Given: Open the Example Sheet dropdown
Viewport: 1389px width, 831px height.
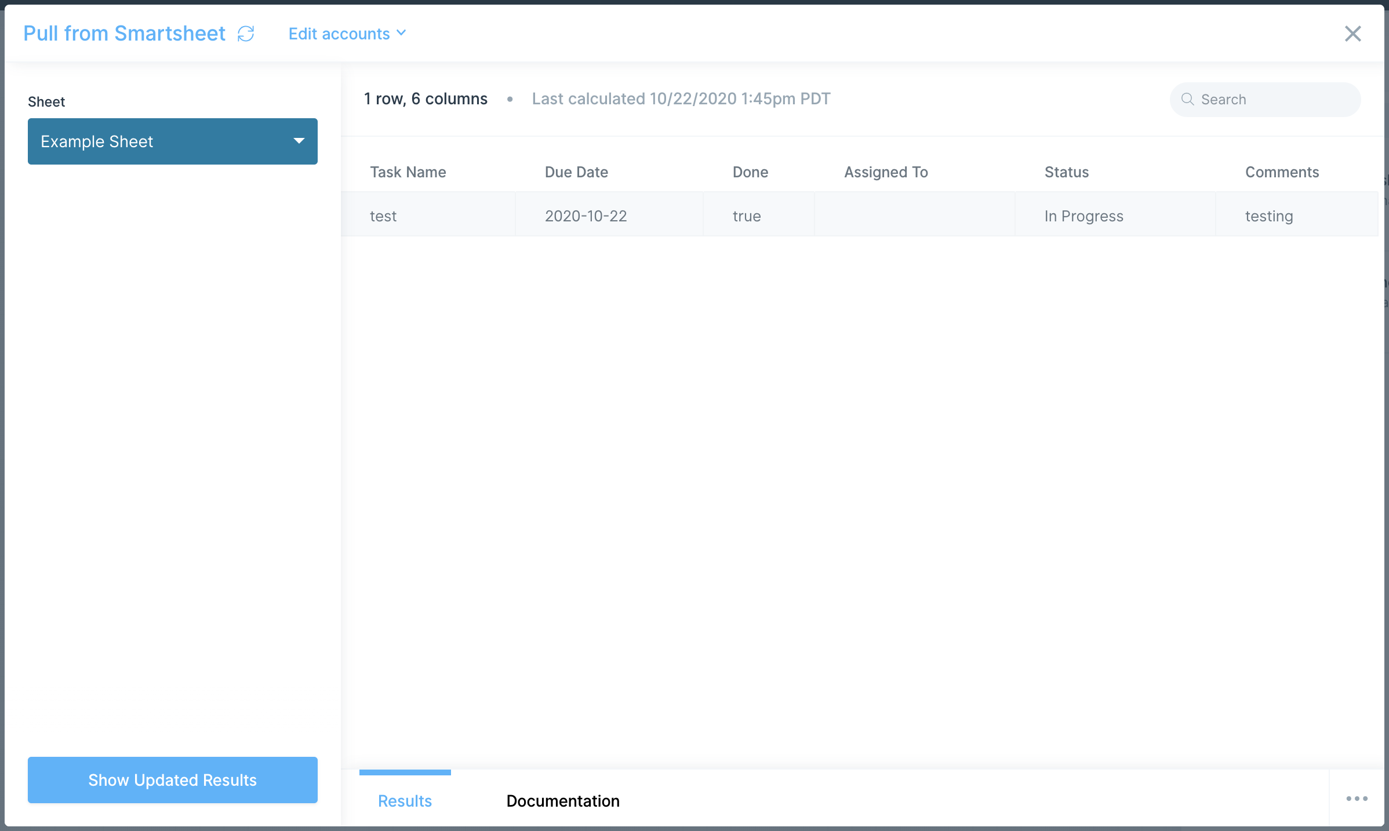Looking at the screenshot, I should pyautogui.click(x=173, y=141).
